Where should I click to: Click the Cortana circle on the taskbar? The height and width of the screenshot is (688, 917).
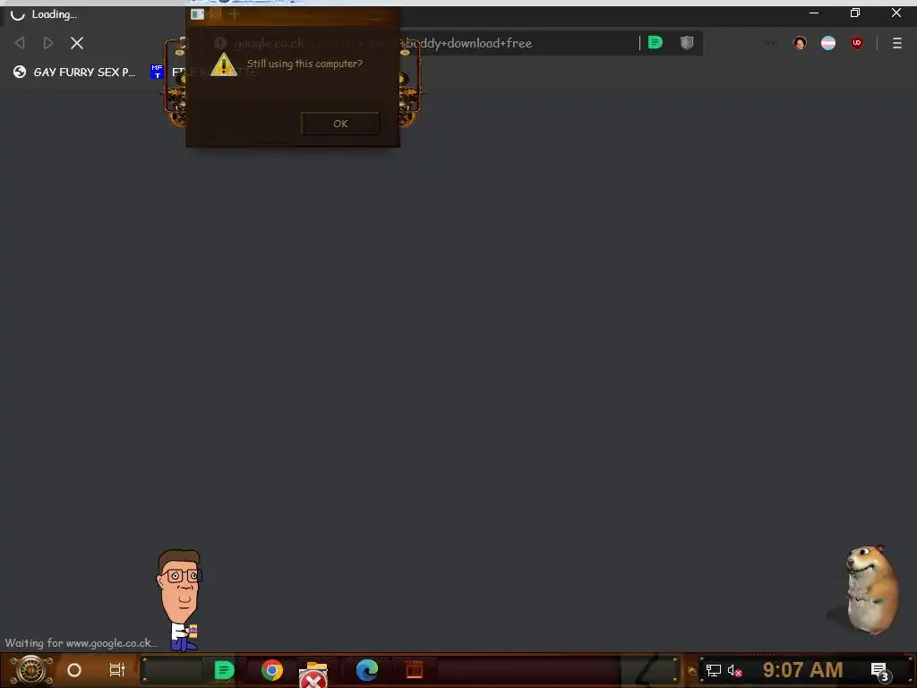coord(74,670)
